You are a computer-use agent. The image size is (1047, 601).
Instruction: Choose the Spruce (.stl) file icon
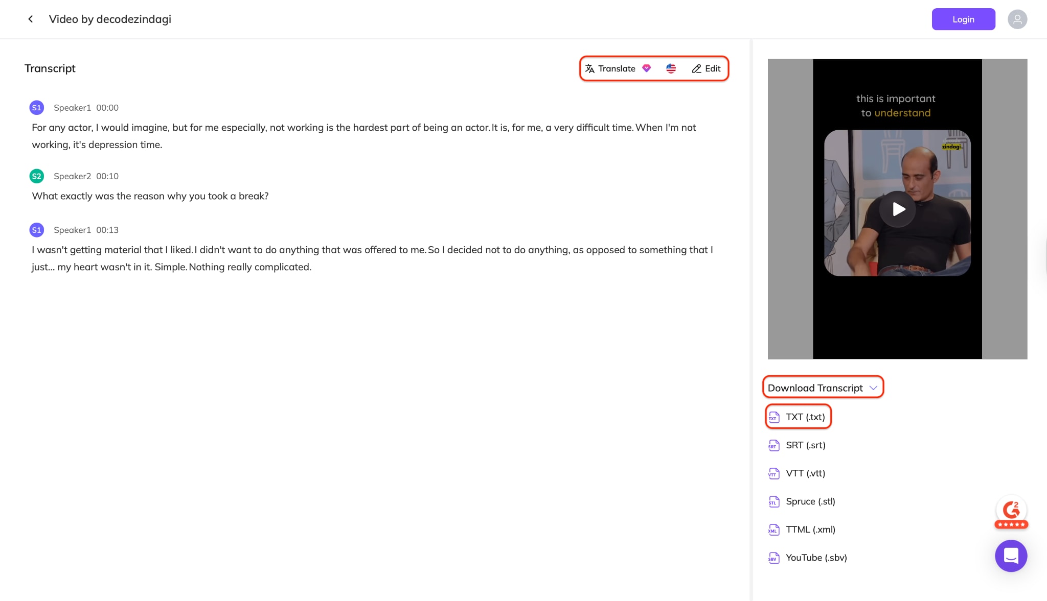(774, 501)
